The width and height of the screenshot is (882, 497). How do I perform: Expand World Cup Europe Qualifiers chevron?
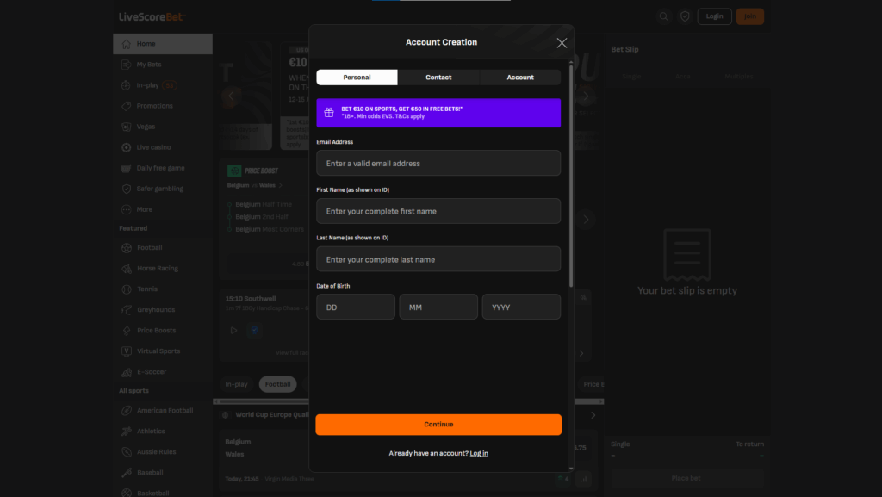click(593, 415)
